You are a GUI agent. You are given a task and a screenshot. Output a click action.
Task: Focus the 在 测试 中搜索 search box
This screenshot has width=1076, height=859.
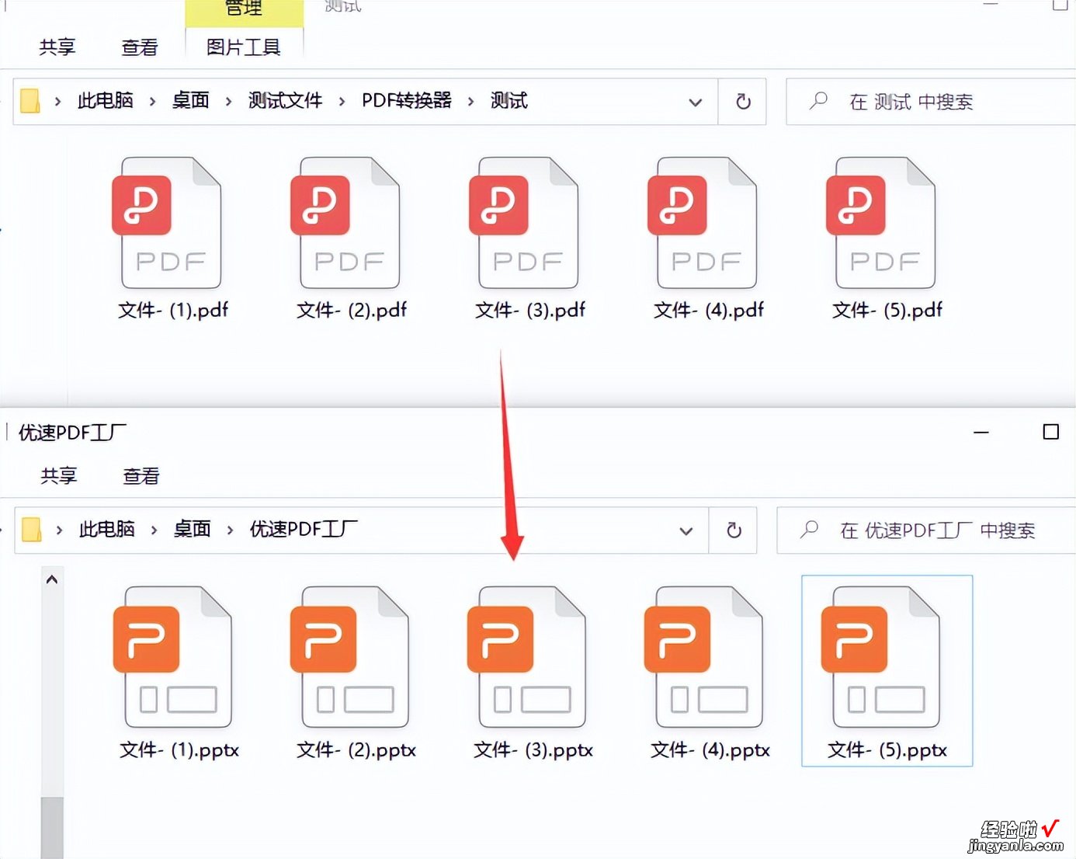[932, 102]
